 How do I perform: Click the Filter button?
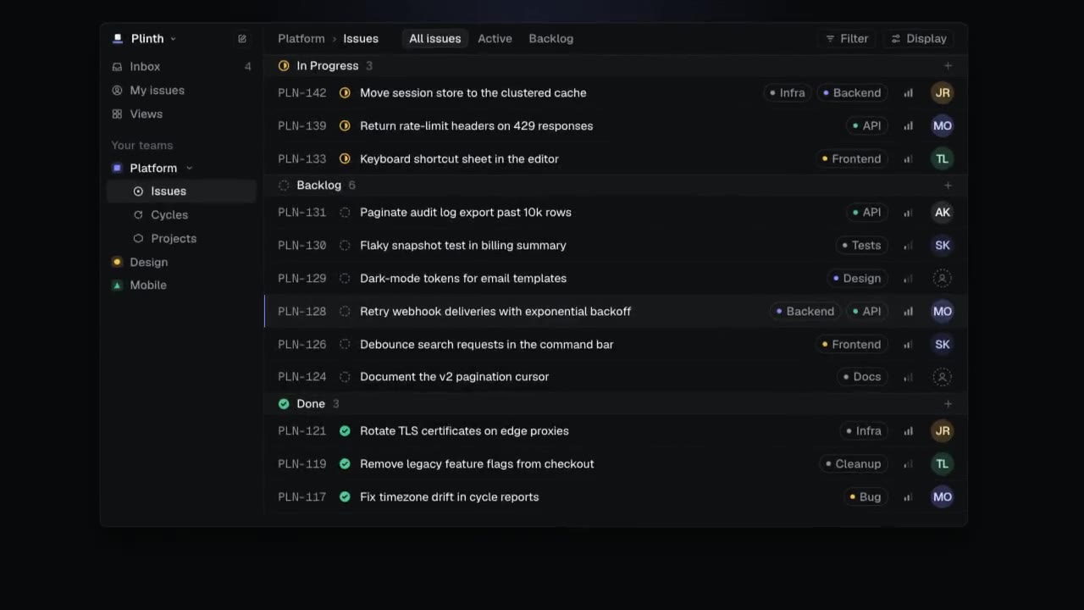pos(847,39)
